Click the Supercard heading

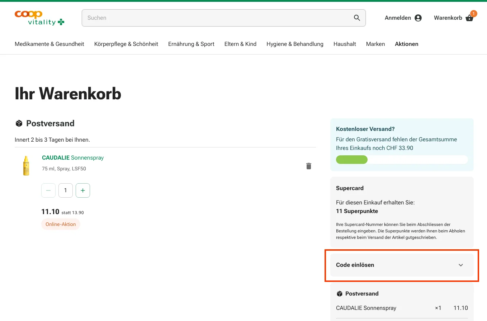click(350, 188)
